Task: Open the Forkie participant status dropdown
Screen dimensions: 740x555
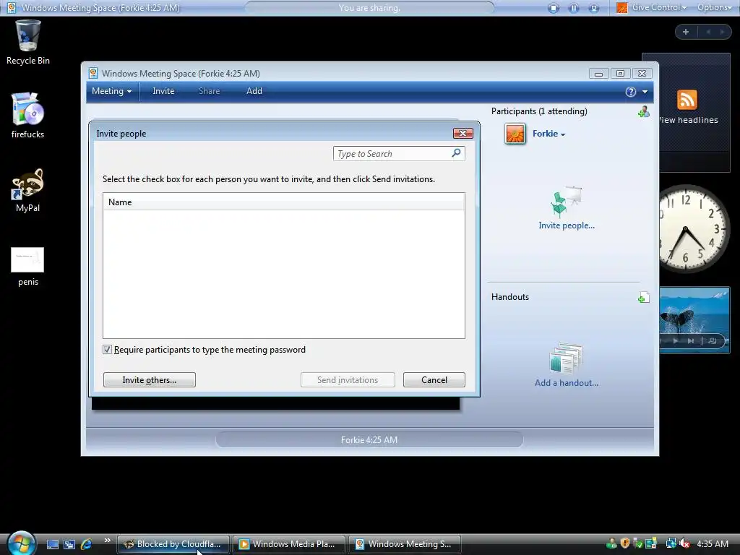Action: 548,134
